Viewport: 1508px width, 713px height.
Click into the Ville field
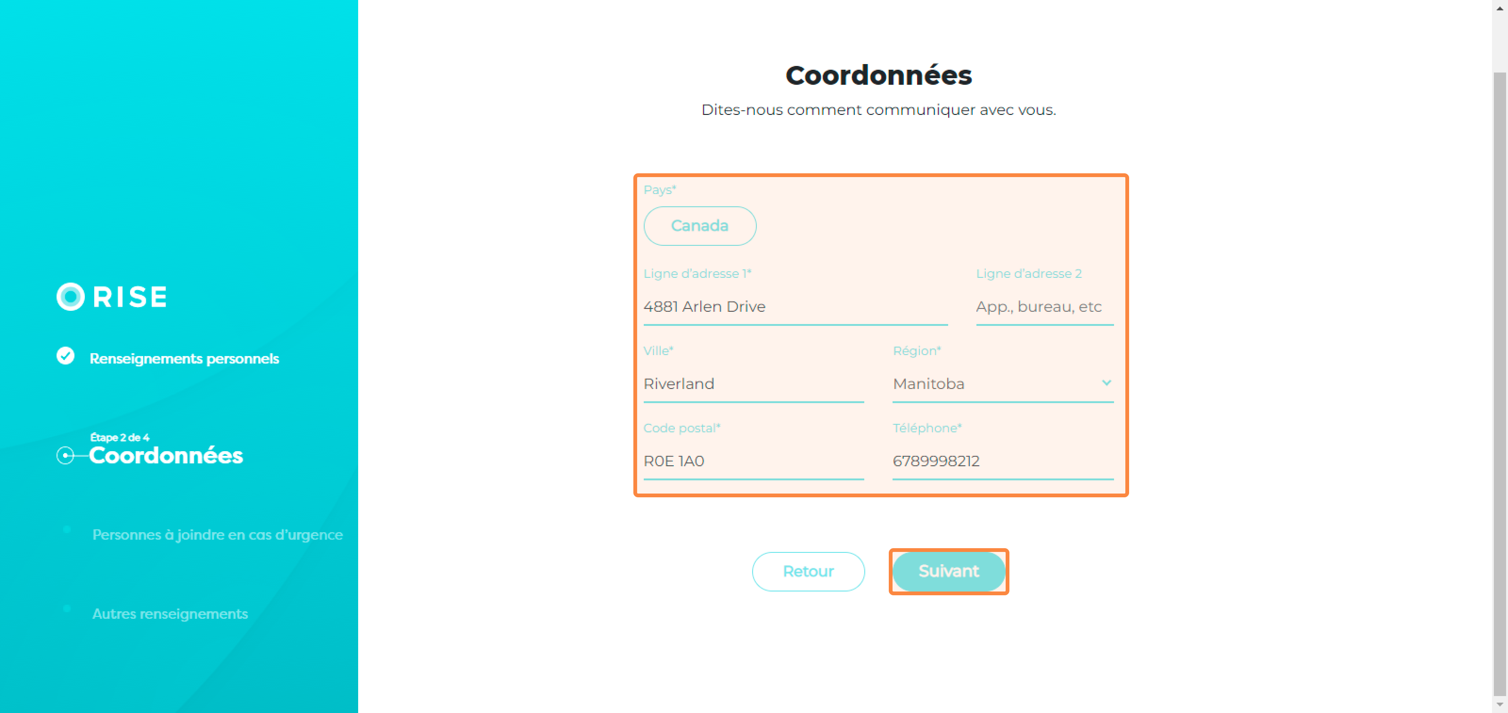[754, 384]
